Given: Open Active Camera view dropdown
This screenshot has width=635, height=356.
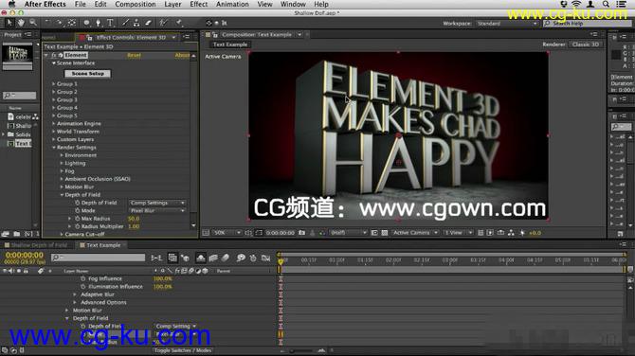Looking at the screenshot, I should coord(415,233).
